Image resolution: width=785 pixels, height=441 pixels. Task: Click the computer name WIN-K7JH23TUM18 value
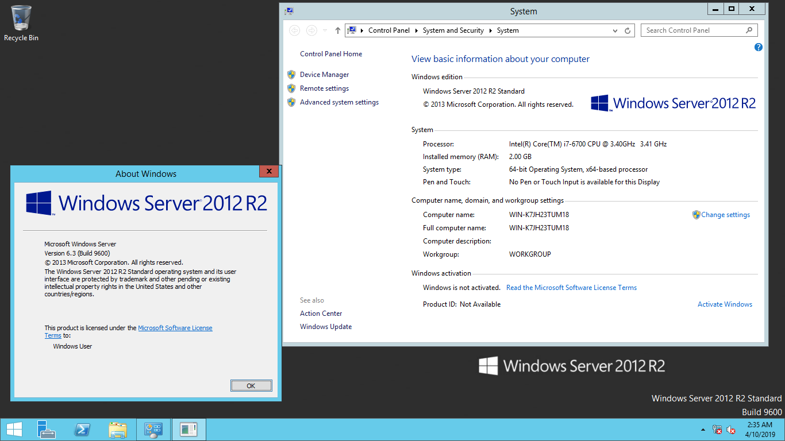(539, 215)
